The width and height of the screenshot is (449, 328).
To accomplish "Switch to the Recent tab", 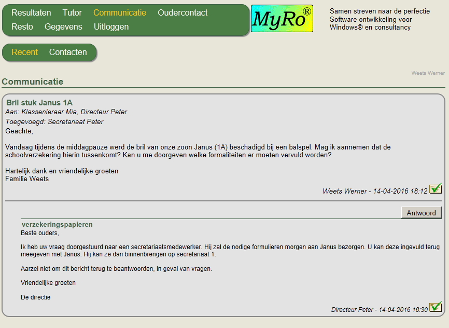I will point(24,52).
